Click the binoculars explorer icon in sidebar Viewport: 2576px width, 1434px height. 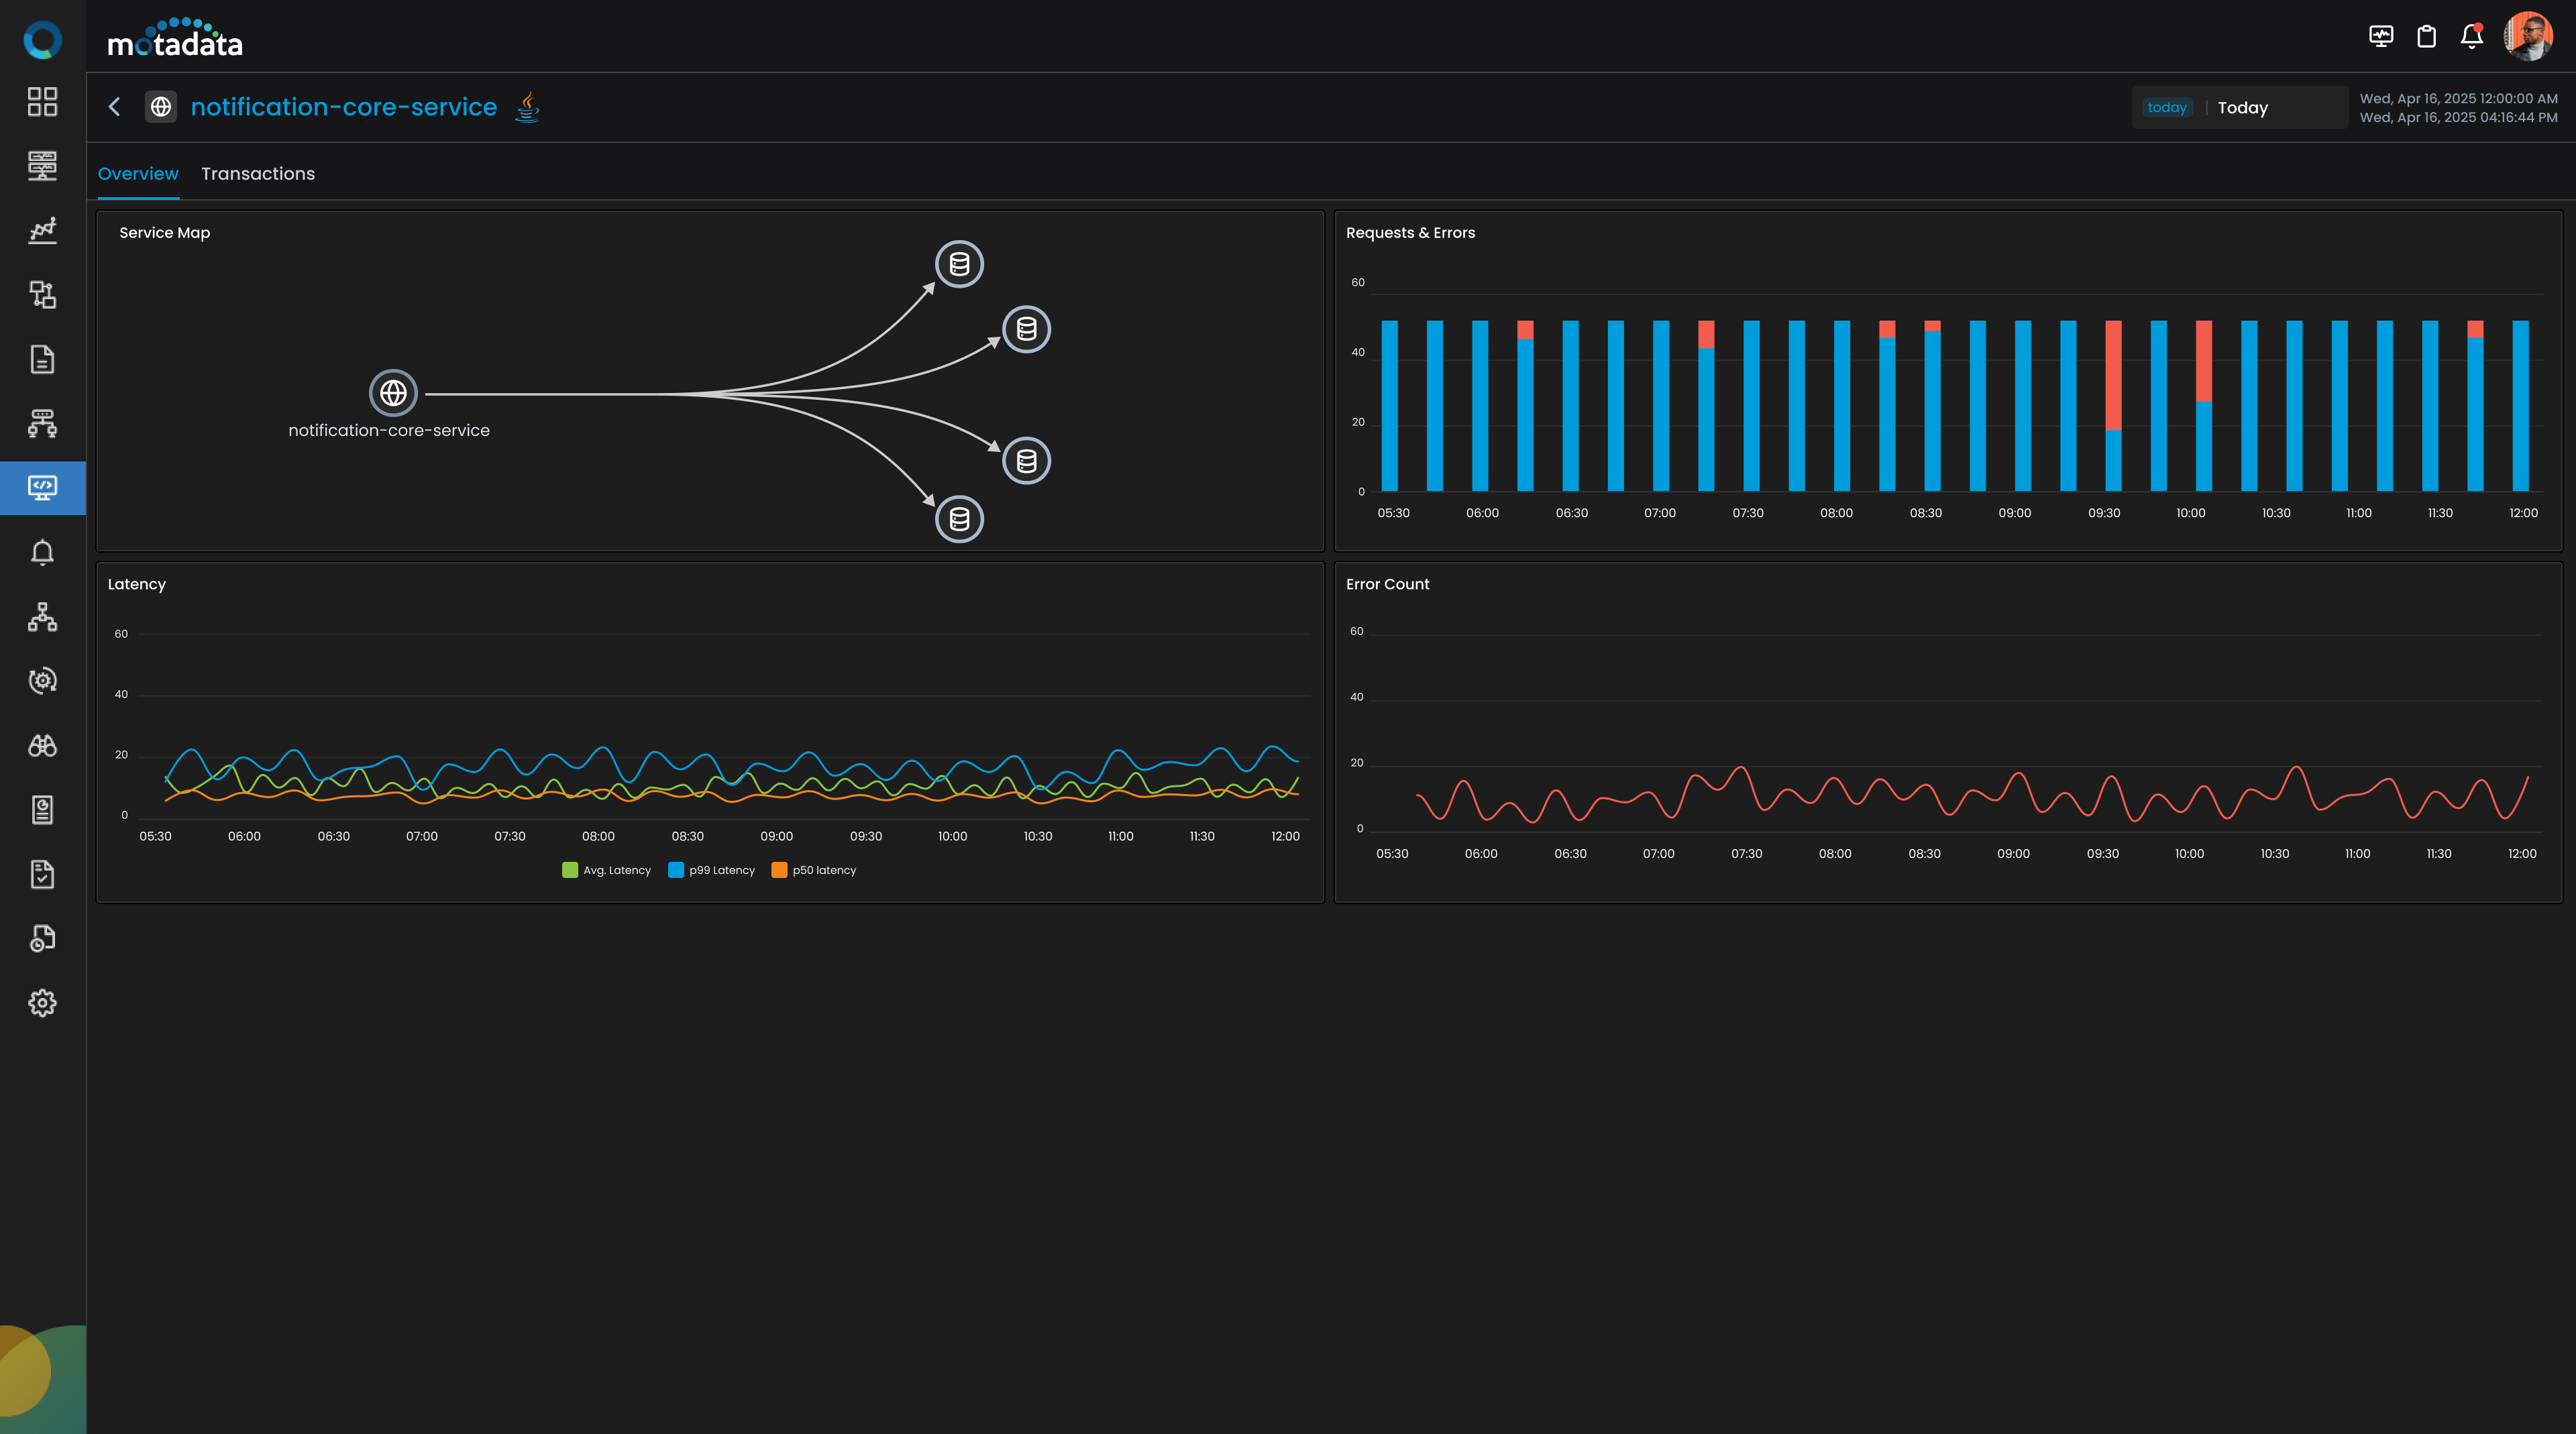point(42,746)
